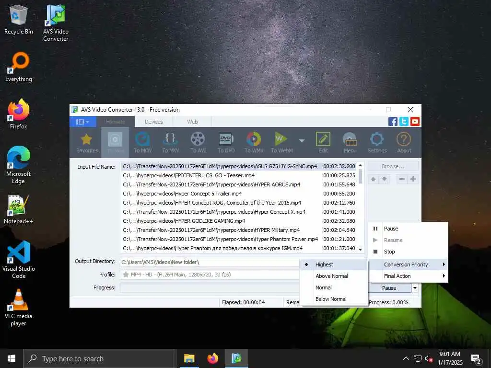Image resolution: width=491 pixels, height=368 pixels.
Task: Open Windows Start menu
Action: 12,358
